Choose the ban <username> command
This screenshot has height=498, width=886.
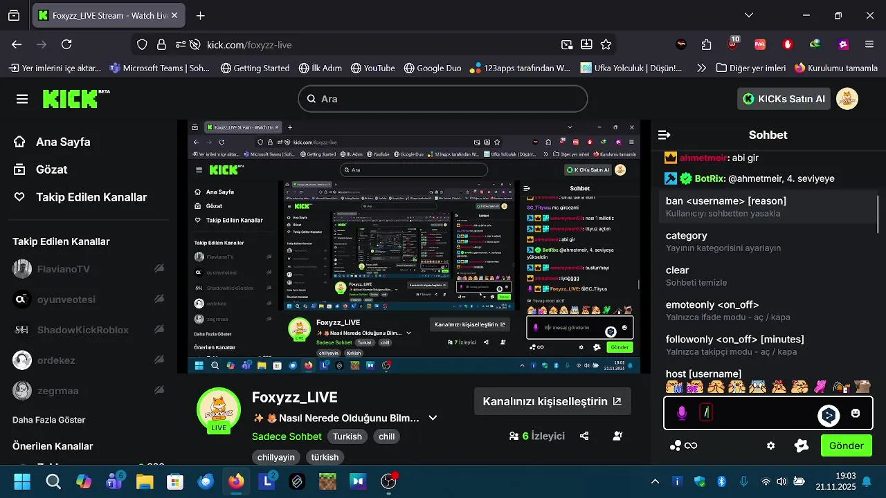(768, 207)
